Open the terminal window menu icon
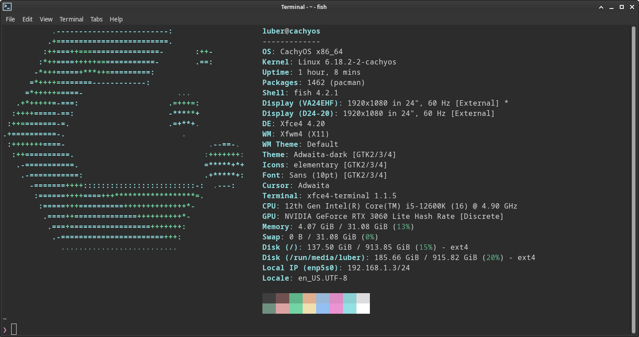639x337 pixels. [7, 7]
